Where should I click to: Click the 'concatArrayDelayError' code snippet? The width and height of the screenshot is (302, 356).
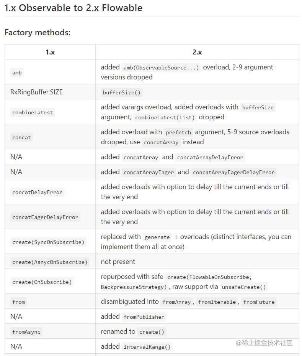(210, 157)
